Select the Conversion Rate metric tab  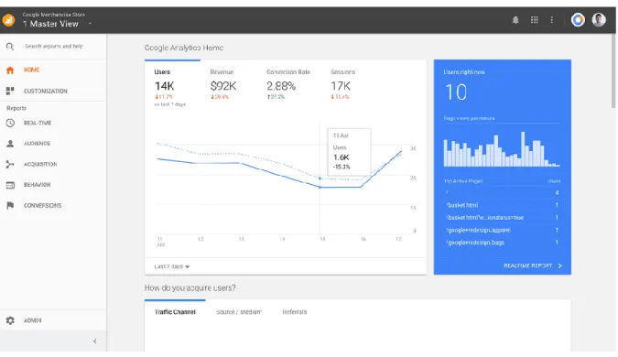coord(288,84)
